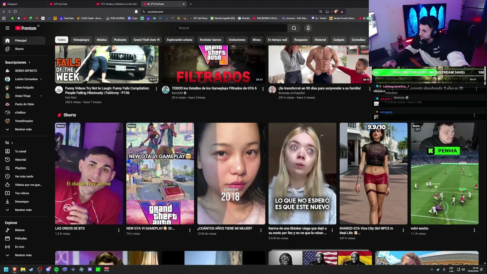Open the YouTube hamburger guide menu
The width and height of the screenshot is (487, 274).
(7, 28)
